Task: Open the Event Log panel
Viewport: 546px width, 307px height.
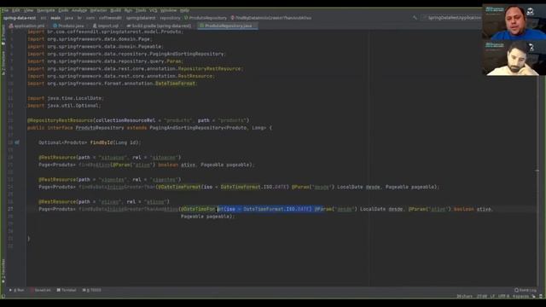Action: click(x=526, y=290)
